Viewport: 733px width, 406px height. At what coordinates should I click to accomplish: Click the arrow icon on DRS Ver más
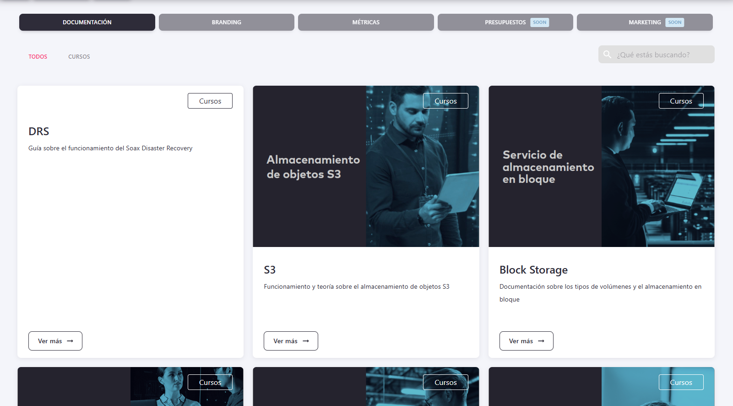pos(70,341)
